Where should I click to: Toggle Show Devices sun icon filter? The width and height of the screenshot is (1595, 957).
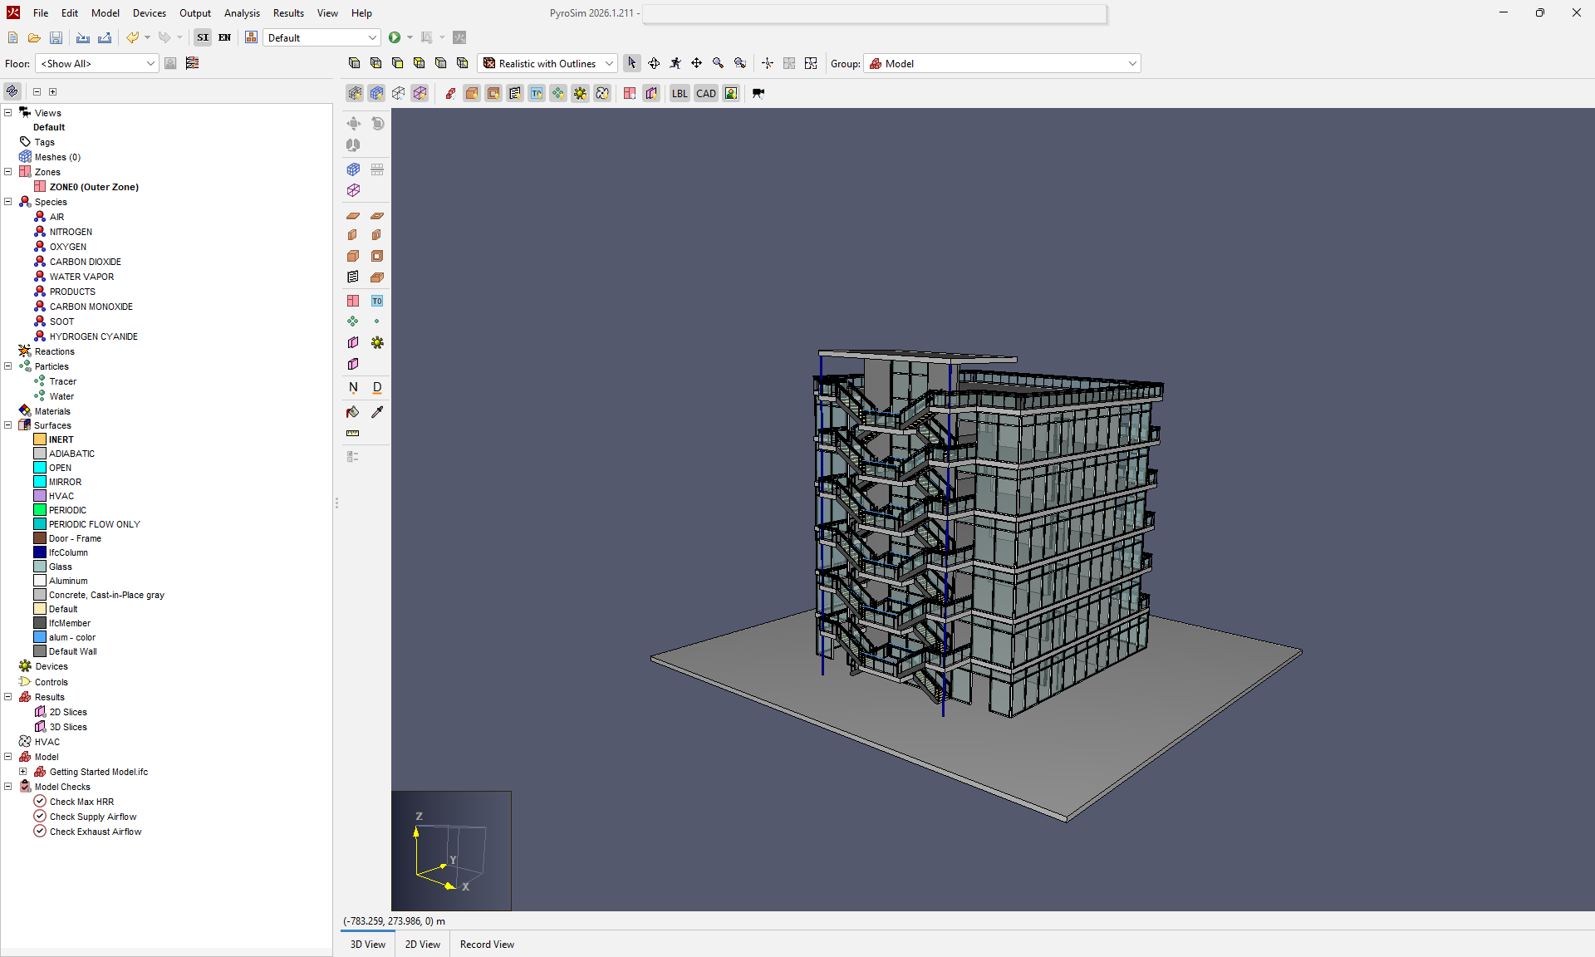[x=580, y=93]
